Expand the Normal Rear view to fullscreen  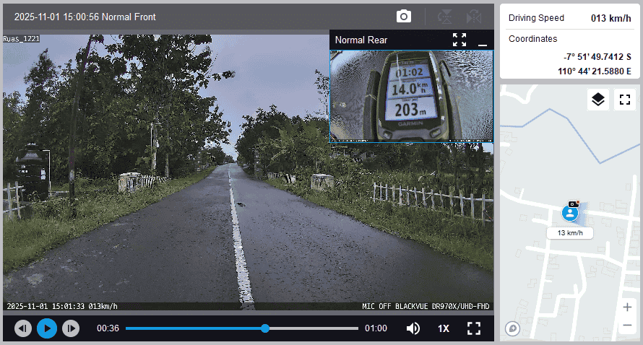[459, 40]
